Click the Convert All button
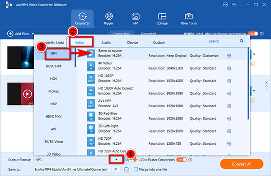Screen dimensions: 271x176 click(242, 164)
